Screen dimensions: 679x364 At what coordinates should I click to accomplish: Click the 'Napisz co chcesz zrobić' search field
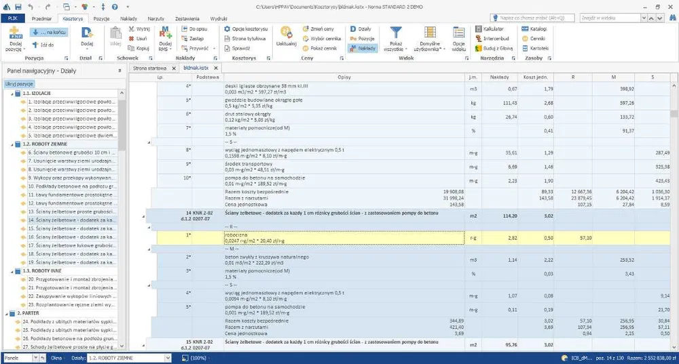(x=532, y=18)
